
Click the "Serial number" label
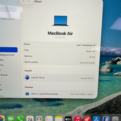(31, 62)
